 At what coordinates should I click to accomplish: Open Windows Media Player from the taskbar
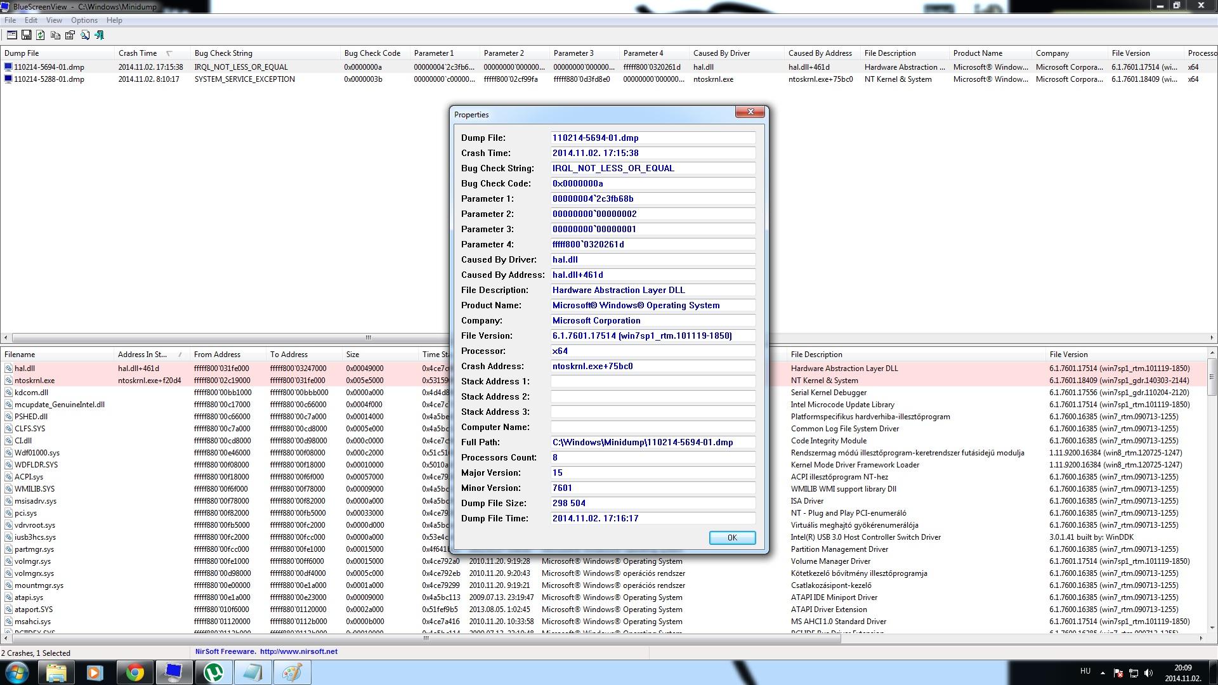tap(95, 672)
